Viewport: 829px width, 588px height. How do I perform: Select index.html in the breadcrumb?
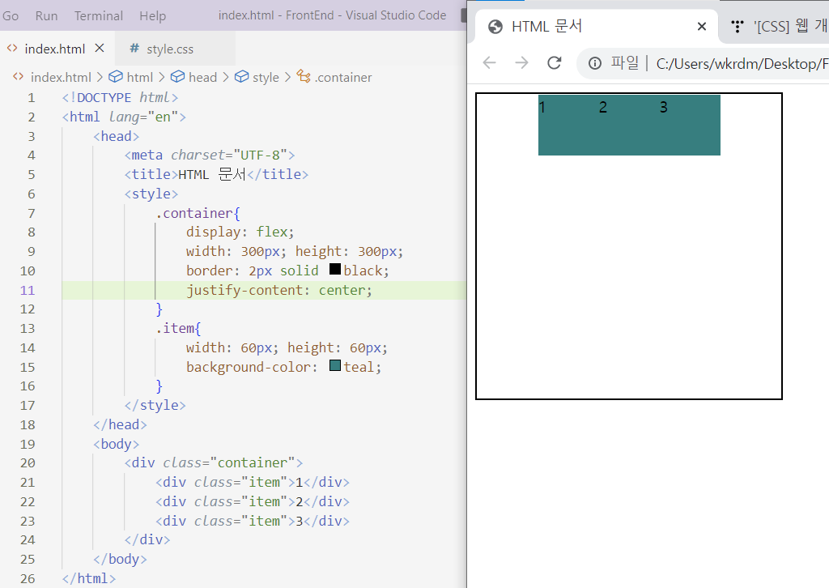point(61,77)
